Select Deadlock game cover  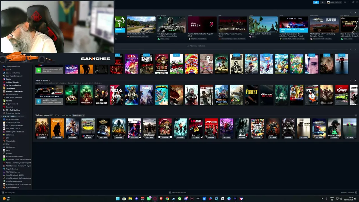coord(282,95)
